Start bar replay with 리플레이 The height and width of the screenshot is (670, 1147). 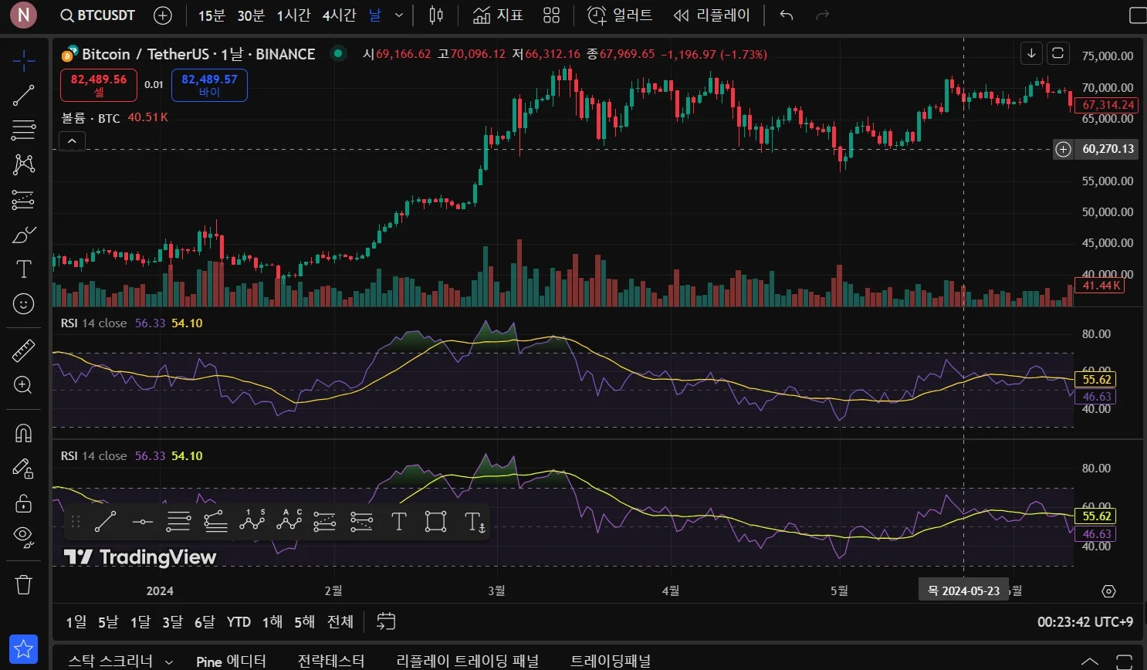712,15
